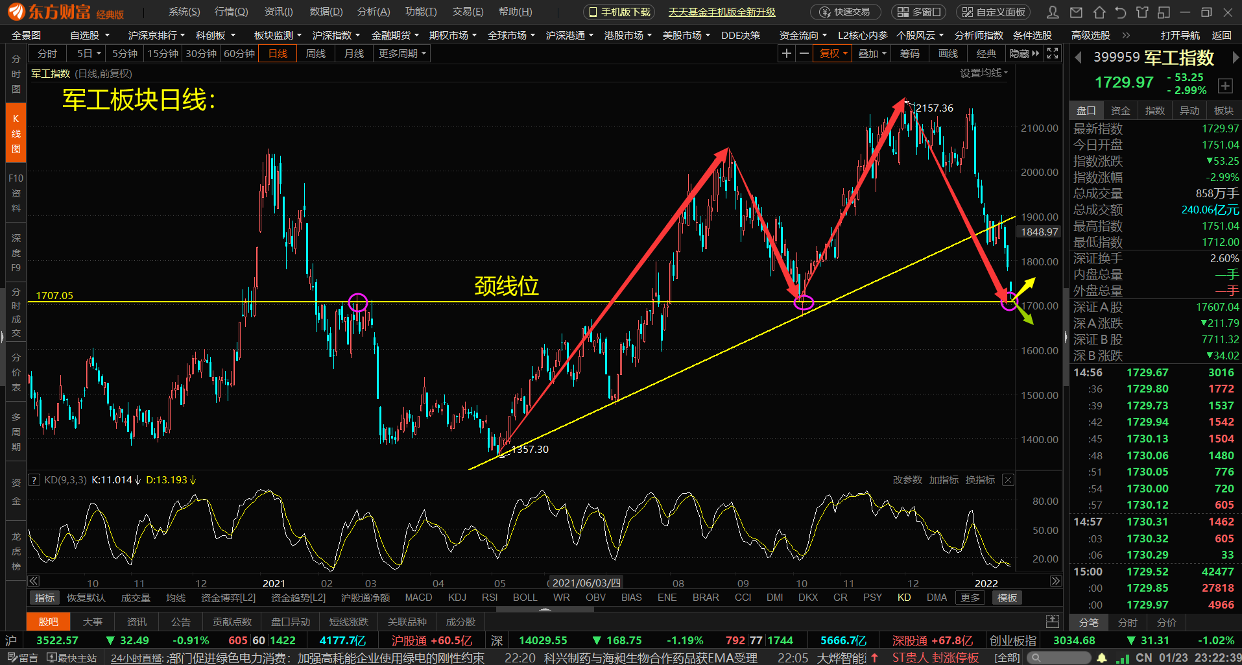Click the search field in the status bar
The width and height of the screenshot is (1242, 665).
pos(1060,658)
